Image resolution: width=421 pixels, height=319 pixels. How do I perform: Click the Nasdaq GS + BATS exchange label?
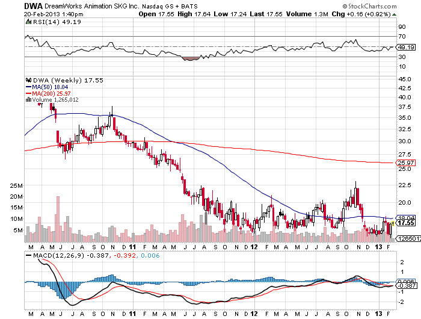[170, 6]
